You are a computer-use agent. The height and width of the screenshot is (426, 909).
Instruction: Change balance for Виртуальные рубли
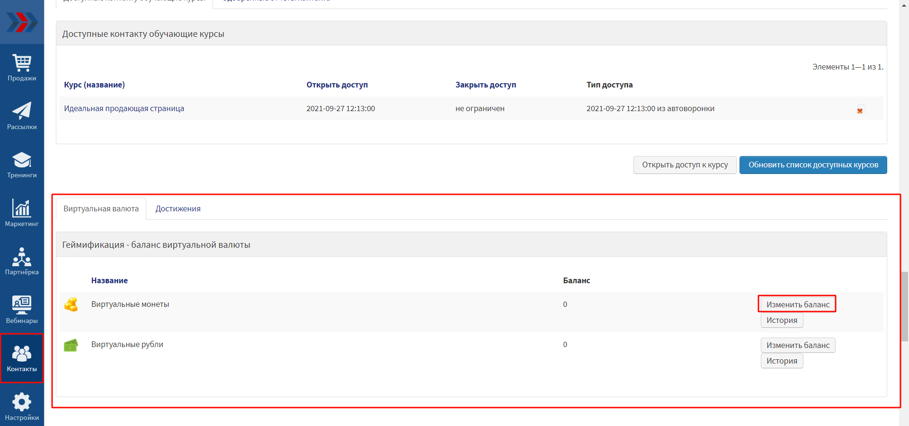point(798,345)
